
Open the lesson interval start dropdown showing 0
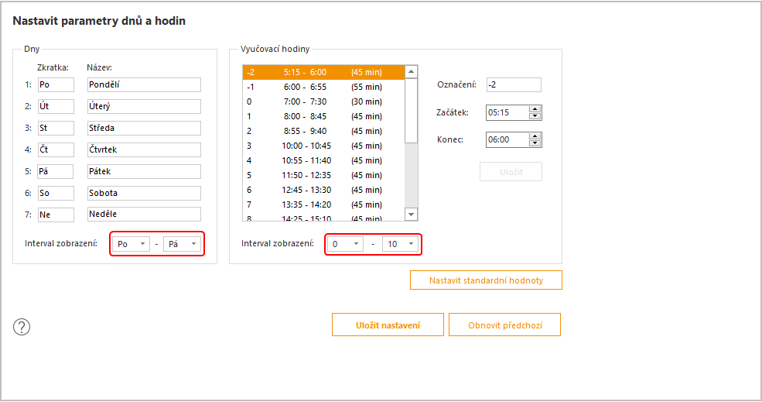pos(345,244)
